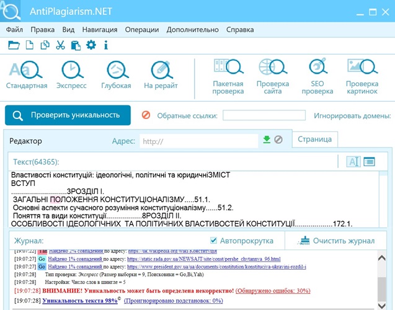This screenshot has width=395, height=310.
Task: Click the Адрес http:// input field
Action: point(199,141)
